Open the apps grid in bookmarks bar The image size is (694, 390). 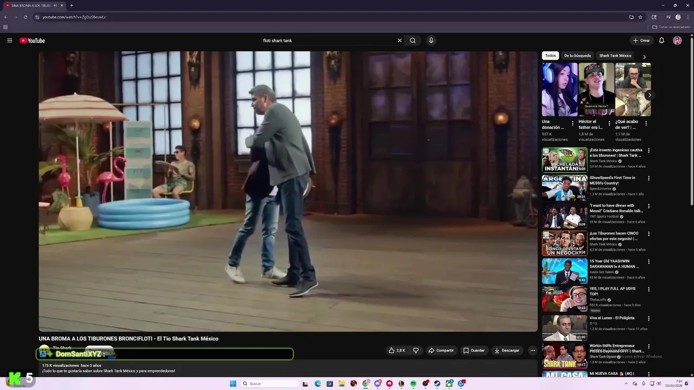click(5, 27)
